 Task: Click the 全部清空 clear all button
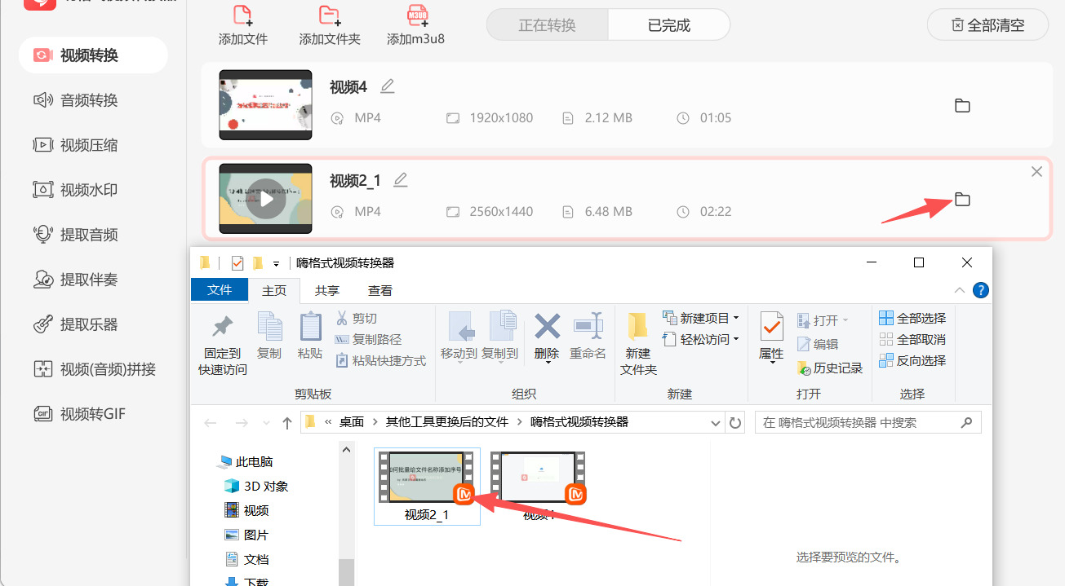[x=987, y=25]
